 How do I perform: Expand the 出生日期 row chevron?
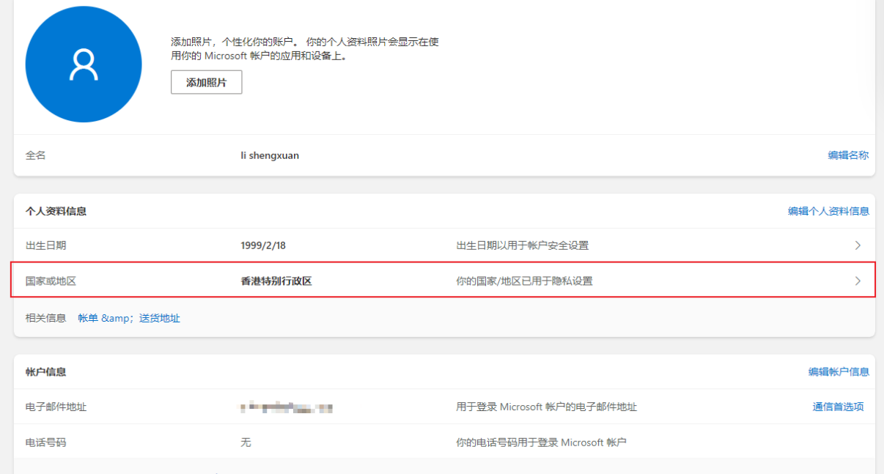click(x=858, y=245)
